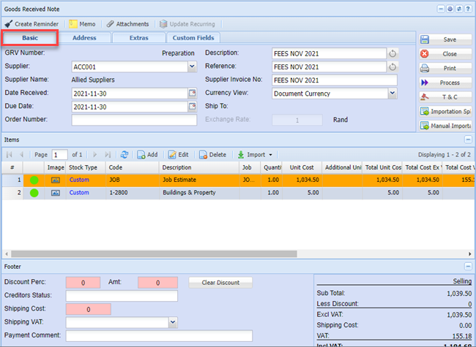This screenshot has width=476, height=347.
Task: Switch to the Custom Fields tab
Action: [193, 37]
